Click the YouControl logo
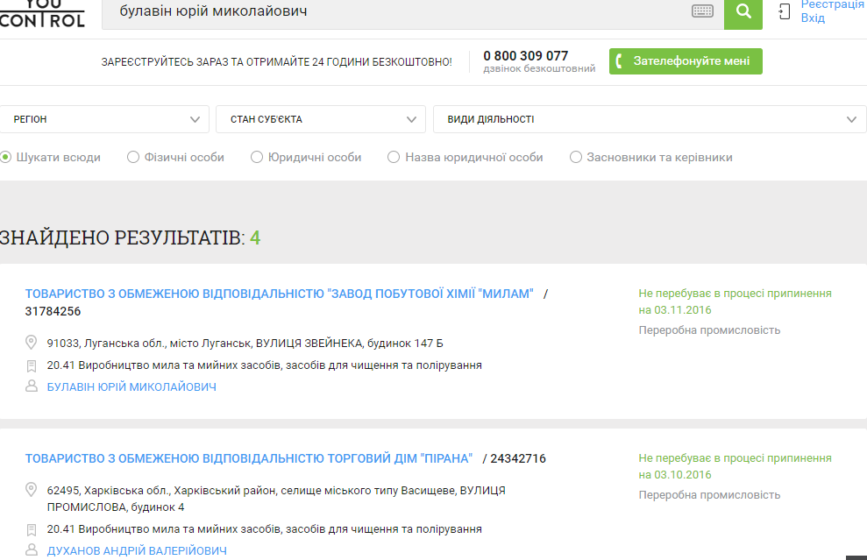The height and width of the screenshot is (560, 867). 42,12
